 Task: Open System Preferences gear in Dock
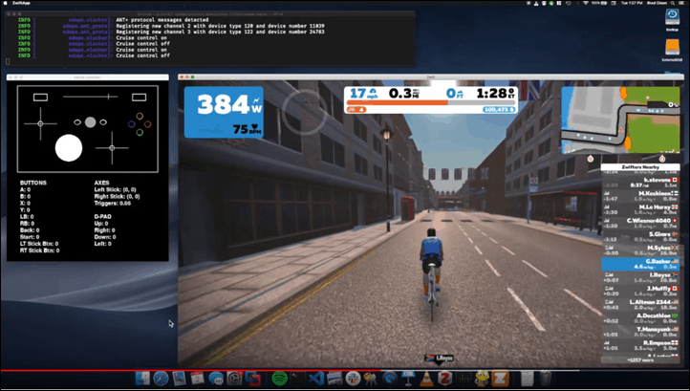click(x=234, y=379)
